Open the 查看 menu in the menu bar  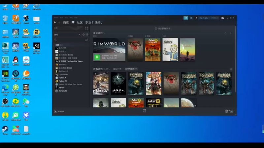61,17
